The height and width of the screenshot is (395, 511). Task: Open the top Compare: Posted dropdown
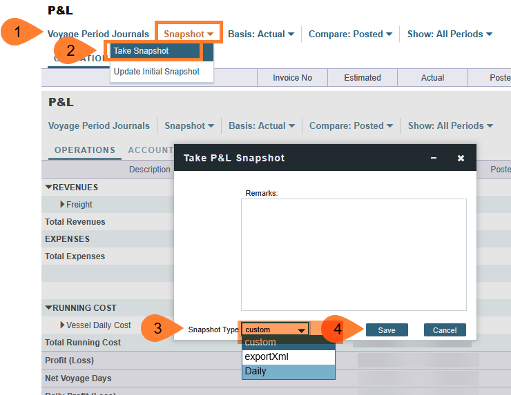350,34
